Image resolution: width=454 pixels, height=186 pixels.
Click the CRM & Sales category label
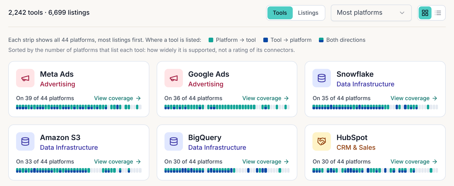[x=356, y=147]
